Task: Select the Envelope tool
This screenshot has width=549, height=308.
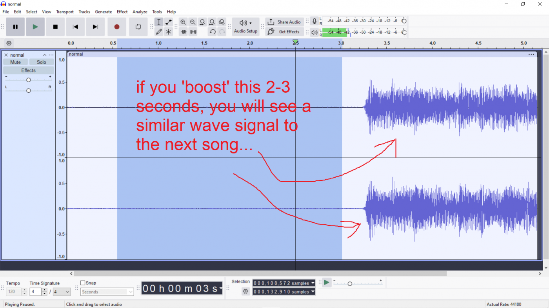Action: click(x=169, y=22)
